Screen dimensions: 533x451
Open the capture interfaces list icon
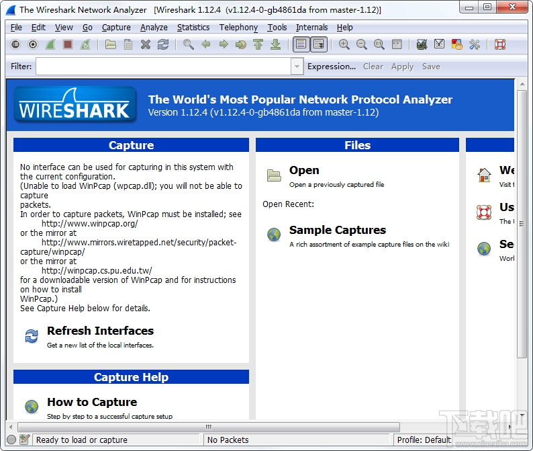(x=15, y=44)
